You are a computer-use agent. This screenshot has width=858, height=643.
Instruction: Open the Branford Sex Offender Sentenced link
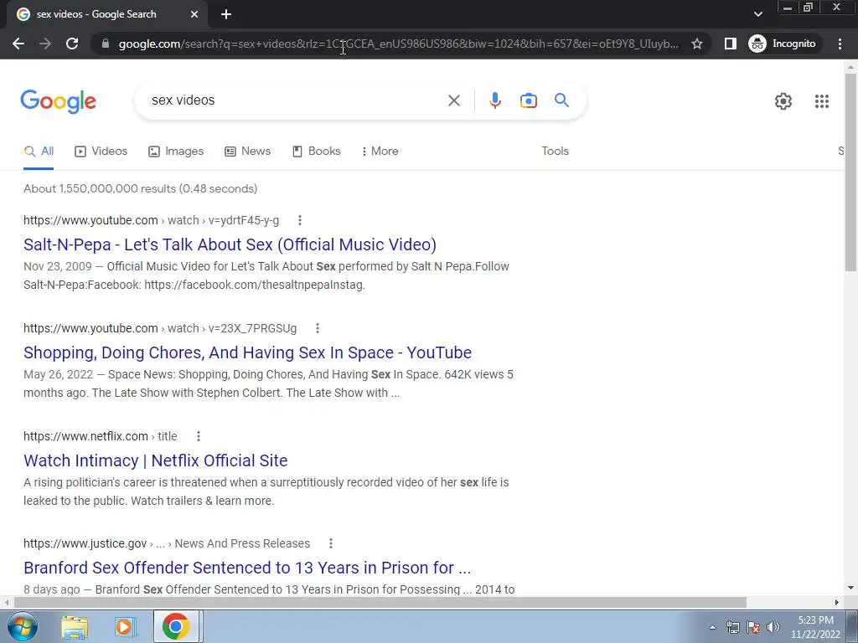(247, 568)
